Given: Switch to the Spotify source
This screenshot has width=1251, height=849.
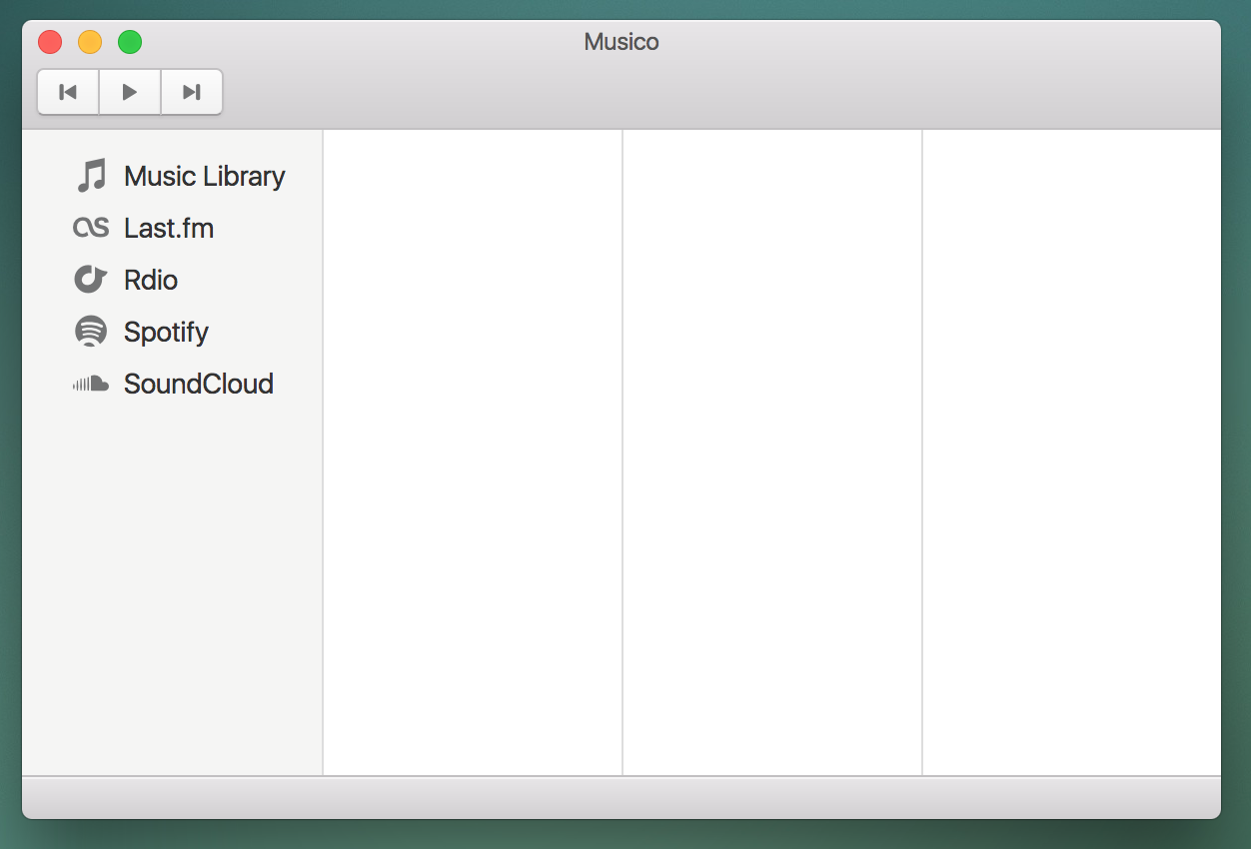Looking at the screenshot, I should coord(166,331).
